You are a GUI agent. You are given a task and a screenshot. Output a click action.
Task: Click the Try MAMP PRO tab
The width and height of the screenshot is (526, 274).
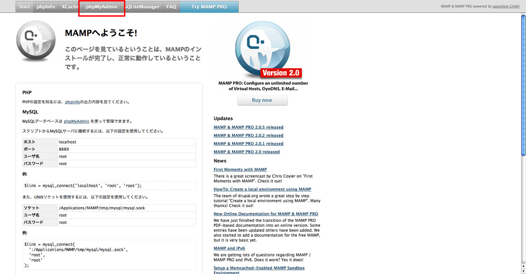coord(209,7)
